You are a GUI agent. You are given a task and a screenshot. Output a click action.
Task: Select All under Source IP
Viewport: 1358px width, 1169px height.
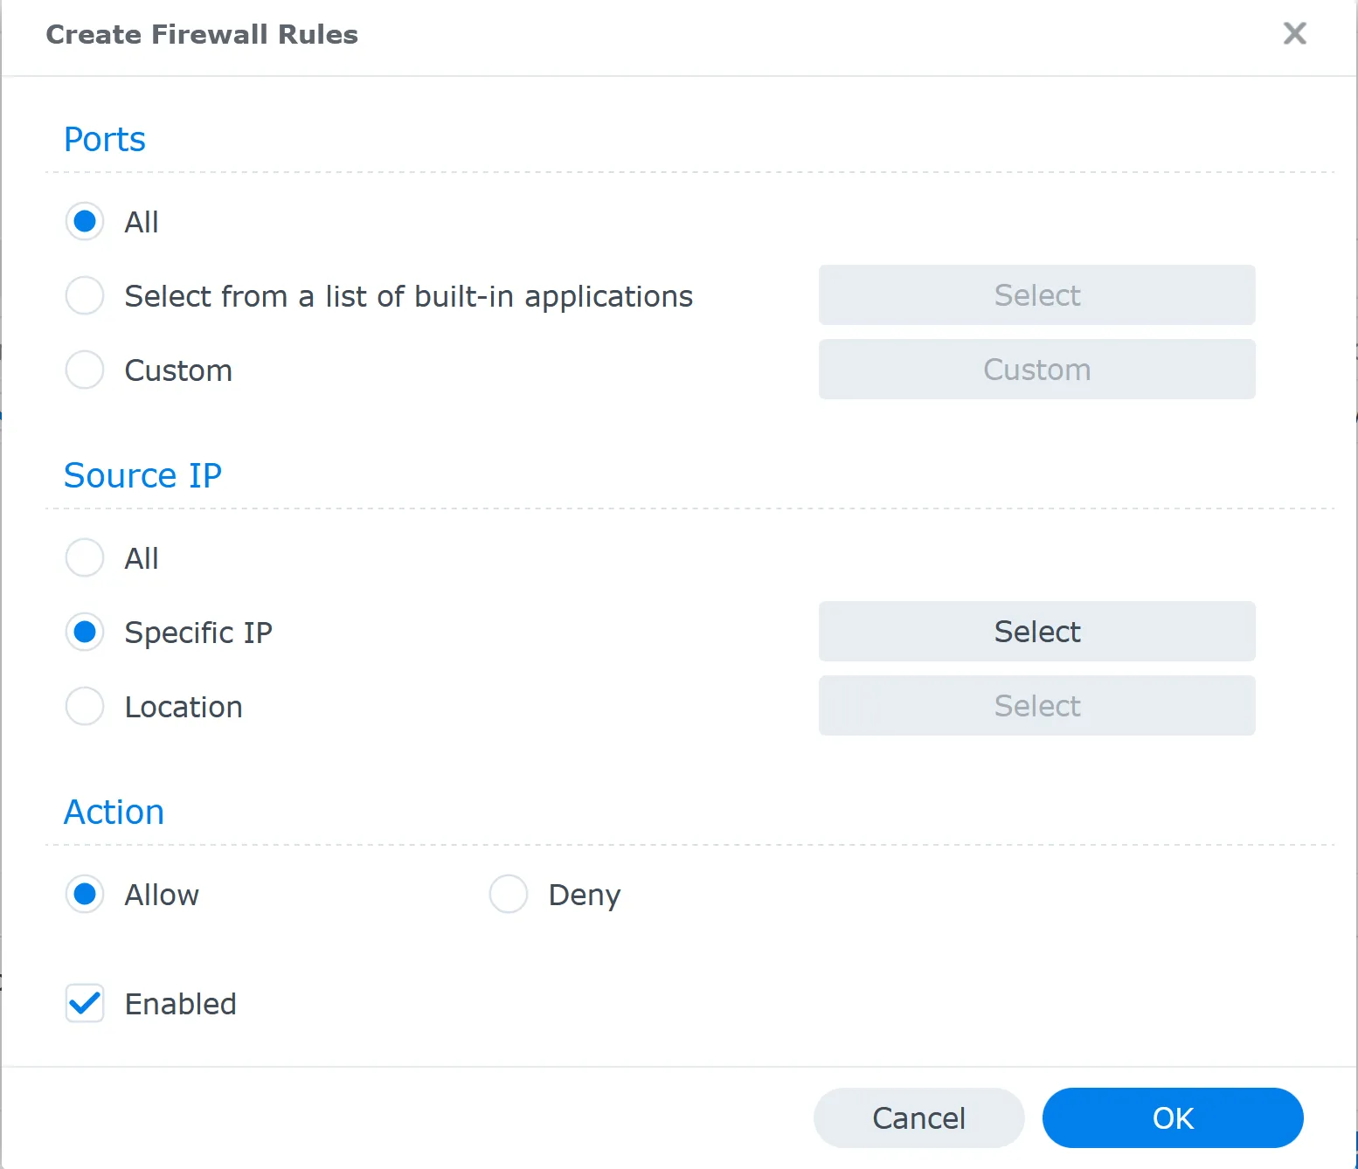tap(84, 557)
